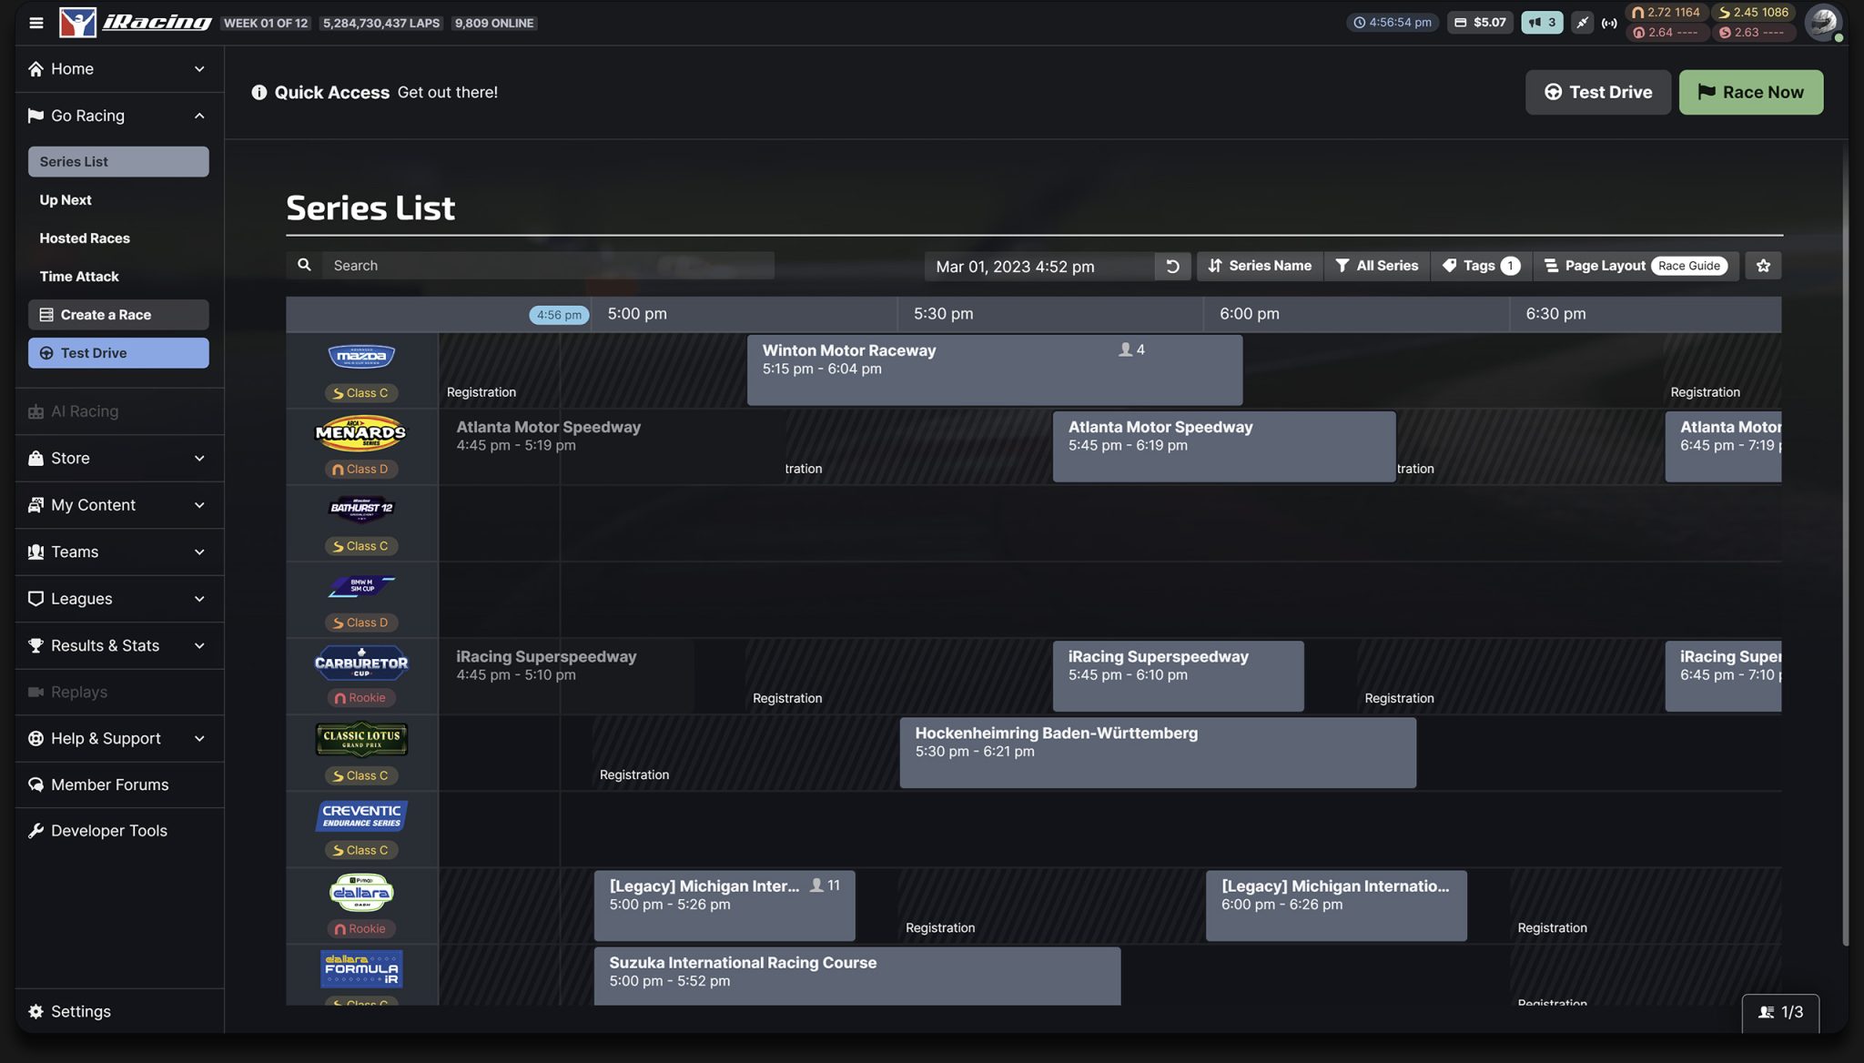The height and width of the screenshot is (1063, 1864).
Task: Open the wallet showing $5.07 balance
Action: click(x=1480, y=22)
